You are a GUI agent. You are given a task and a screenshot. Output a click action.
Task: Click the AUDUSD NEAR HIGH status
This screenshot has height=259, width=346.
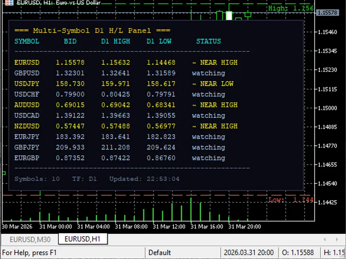point(215,105)
